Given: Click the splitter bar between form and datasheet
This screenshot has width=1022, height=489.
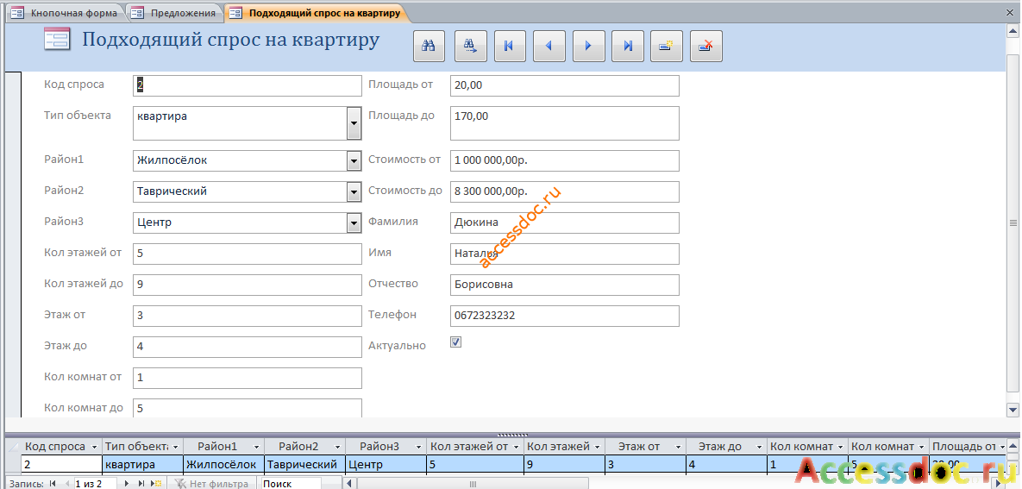Looking at the screenshot, I should pos(511,434).
